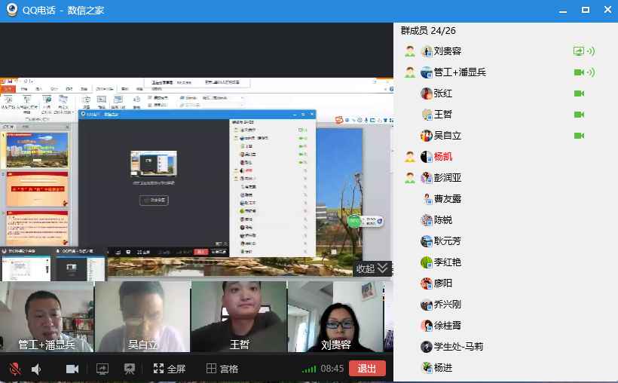Toggle the speaker volume icon
This screenshot has width=618, height=383.
click(36, 369)
